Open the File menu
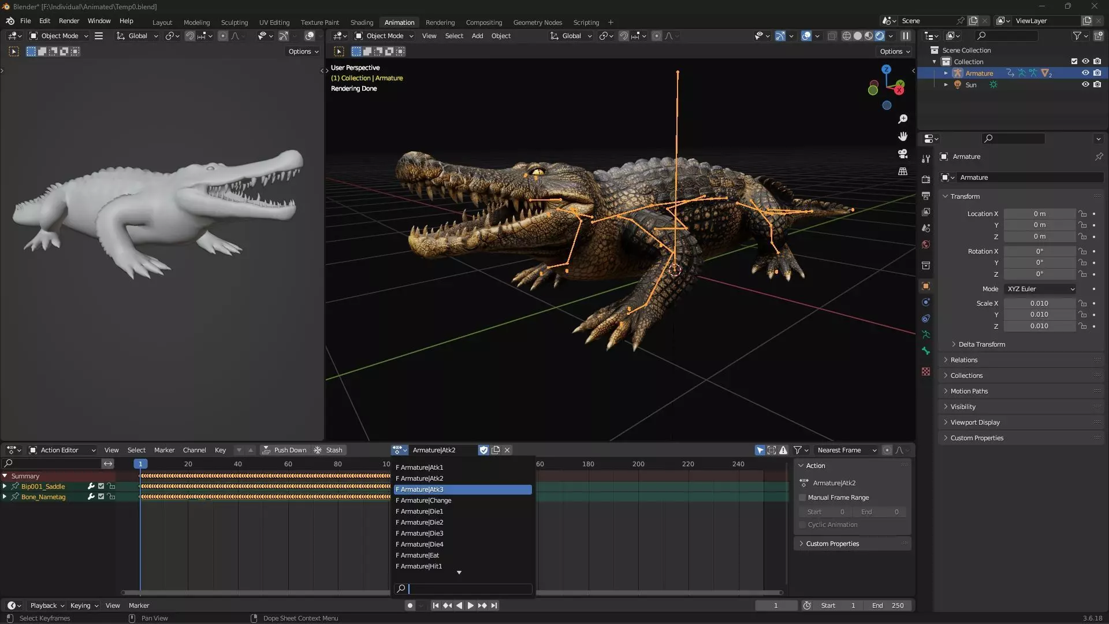This screenshot has width=1109, height=624. [x=25, y=21]
